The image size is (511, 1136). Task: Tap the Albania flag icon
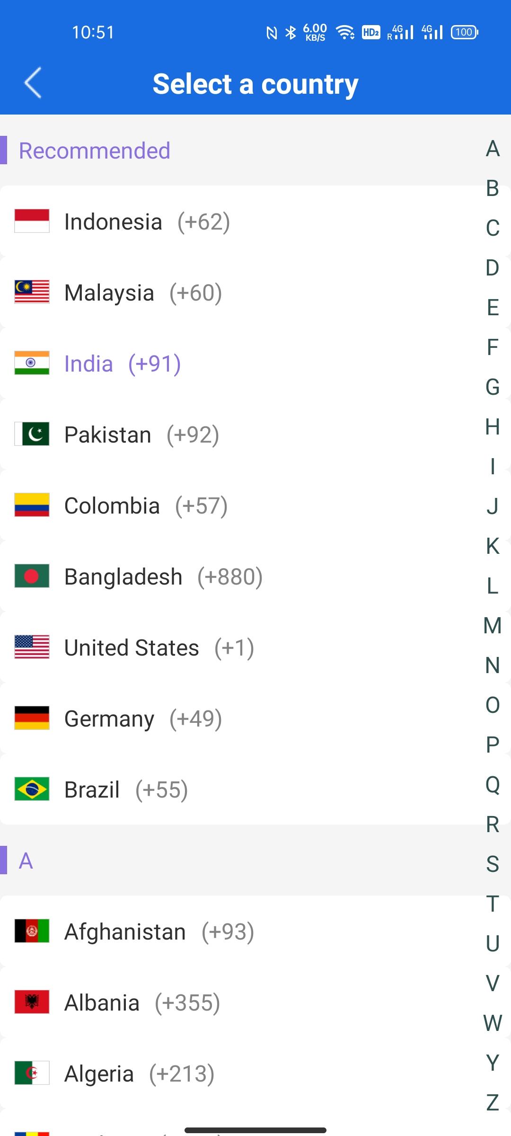point(32,1002)
